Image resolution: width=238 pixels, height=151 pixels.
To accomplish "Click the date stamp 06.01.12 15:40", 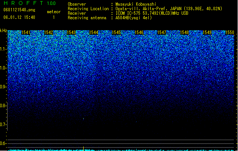I will click(x=19, y=17).
